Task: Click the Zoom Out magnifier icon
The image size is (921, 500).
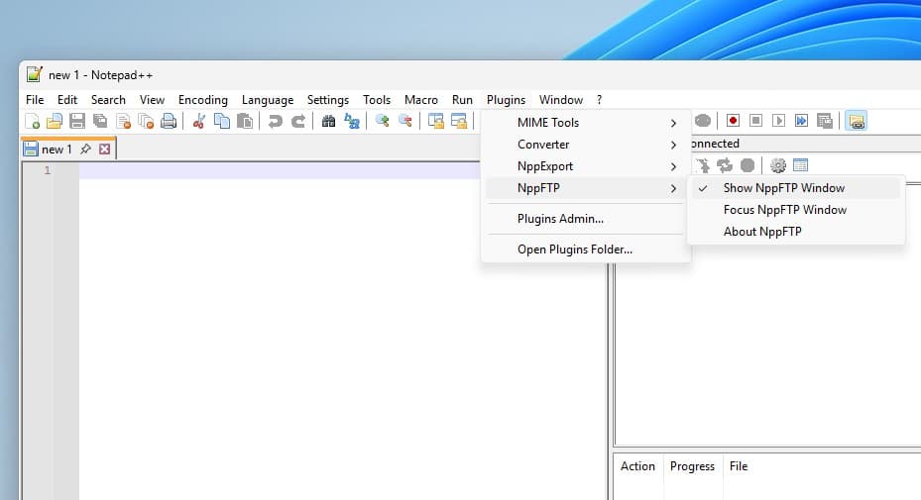Action: pyautogui.click(x=405, y=121)
